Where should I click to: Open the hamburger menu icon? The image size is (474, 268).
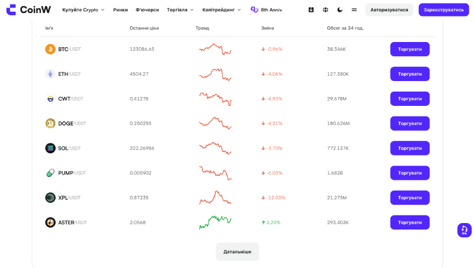[354, 9]
